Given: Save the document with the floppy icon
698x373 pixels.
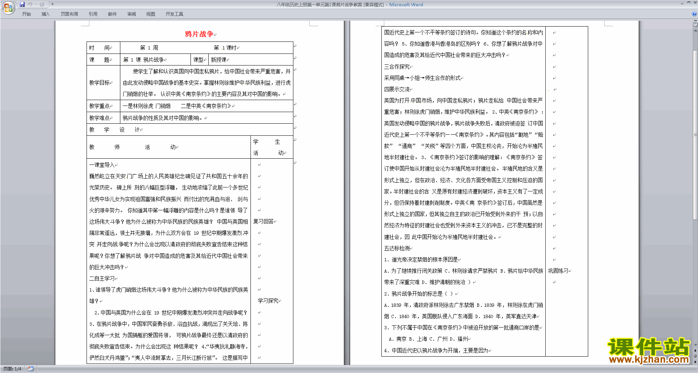Looking at the screenshot, I should pos(22,4).
